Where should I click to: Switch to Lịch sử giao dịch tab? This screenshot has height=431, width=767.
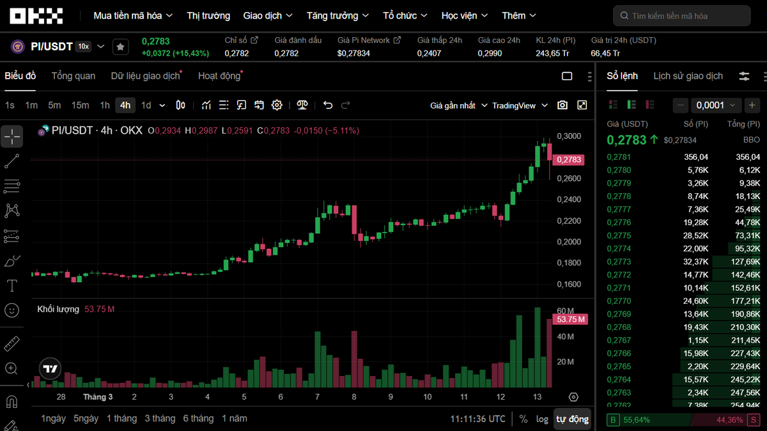[x=688, y=76]
